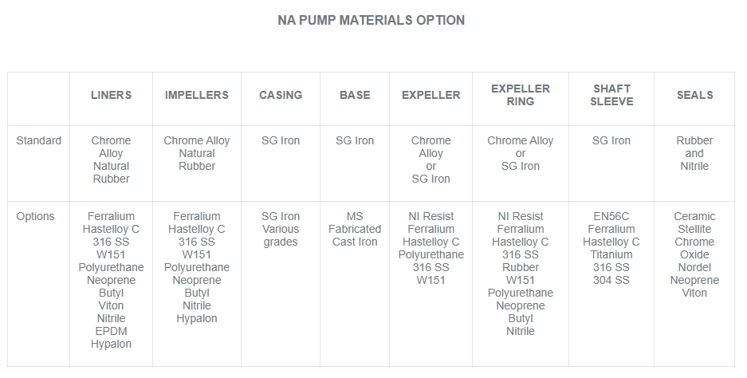This screenshot has width=747, height=378.
Task: Click MS Fabricated Cast Iron base cell
Action: 355,230
